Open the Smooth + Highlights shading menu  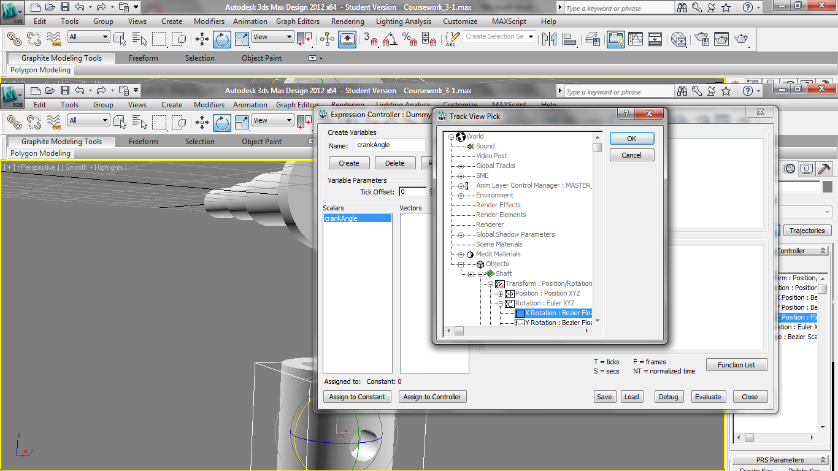tap(94, 167)
